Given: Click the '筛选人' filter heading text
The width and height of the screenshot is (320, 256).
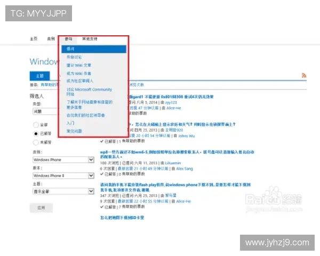Looking at the screenshot, I should click(x=36, y=96).
